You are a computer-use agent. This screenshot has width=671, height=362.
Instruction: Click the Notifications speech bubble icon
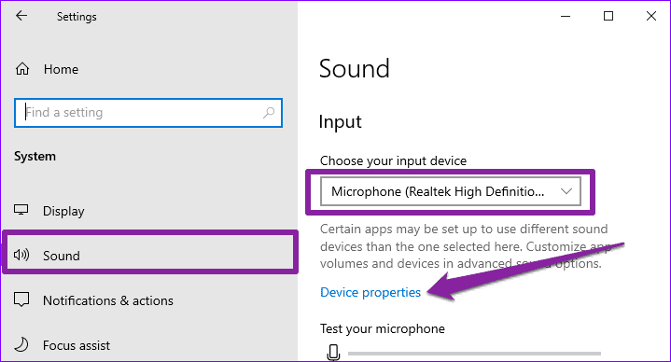click(21, 299)
